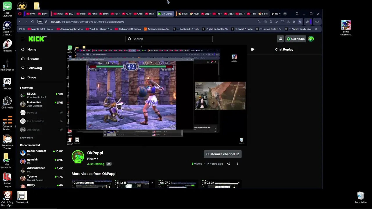The image size is (372, 209).
Task: Click the Just Chatting category link
Action: pos(96,164)
